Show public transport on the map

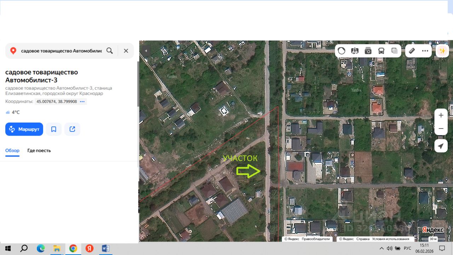tap(381, 51)
